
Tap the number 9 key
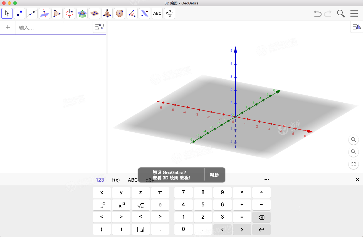pos(223,192)
